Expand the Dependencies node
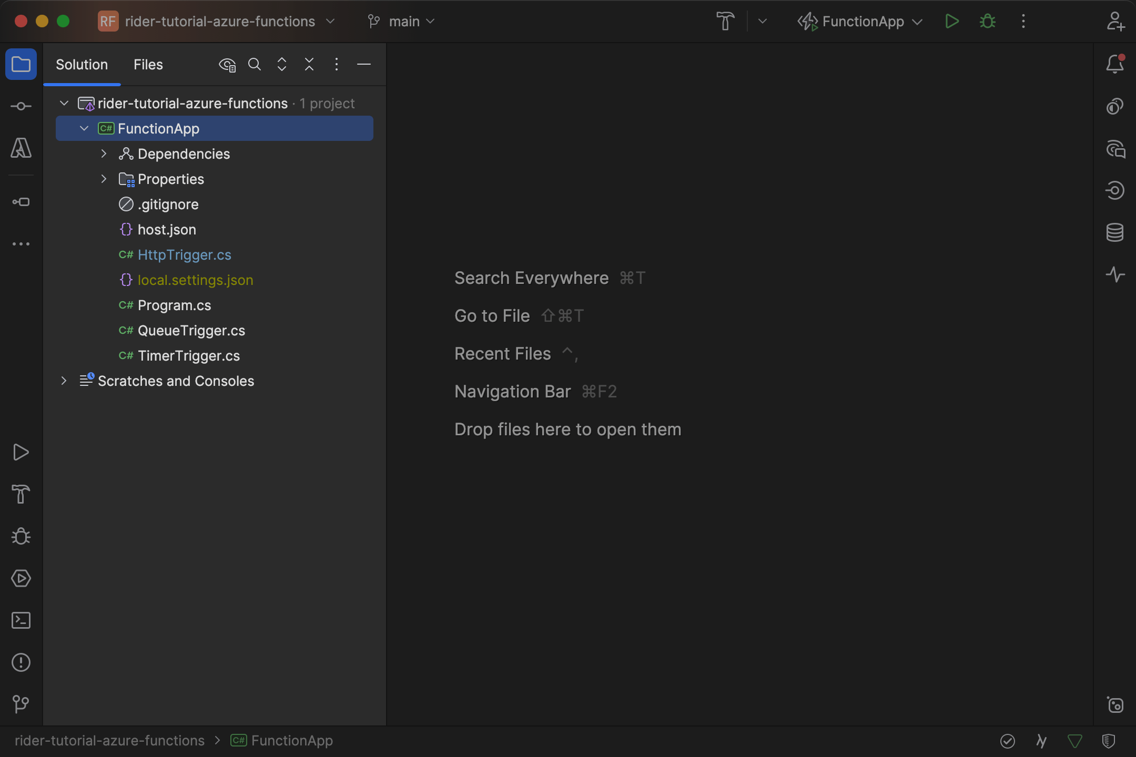1136x757 pixels. coord(103,154)
